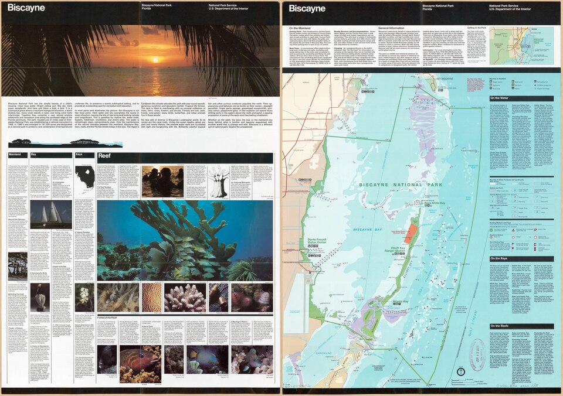This screenshot has height=396, width=563.
Task: Click the 'CARD SOUND' map label
Action: point(323,353)
